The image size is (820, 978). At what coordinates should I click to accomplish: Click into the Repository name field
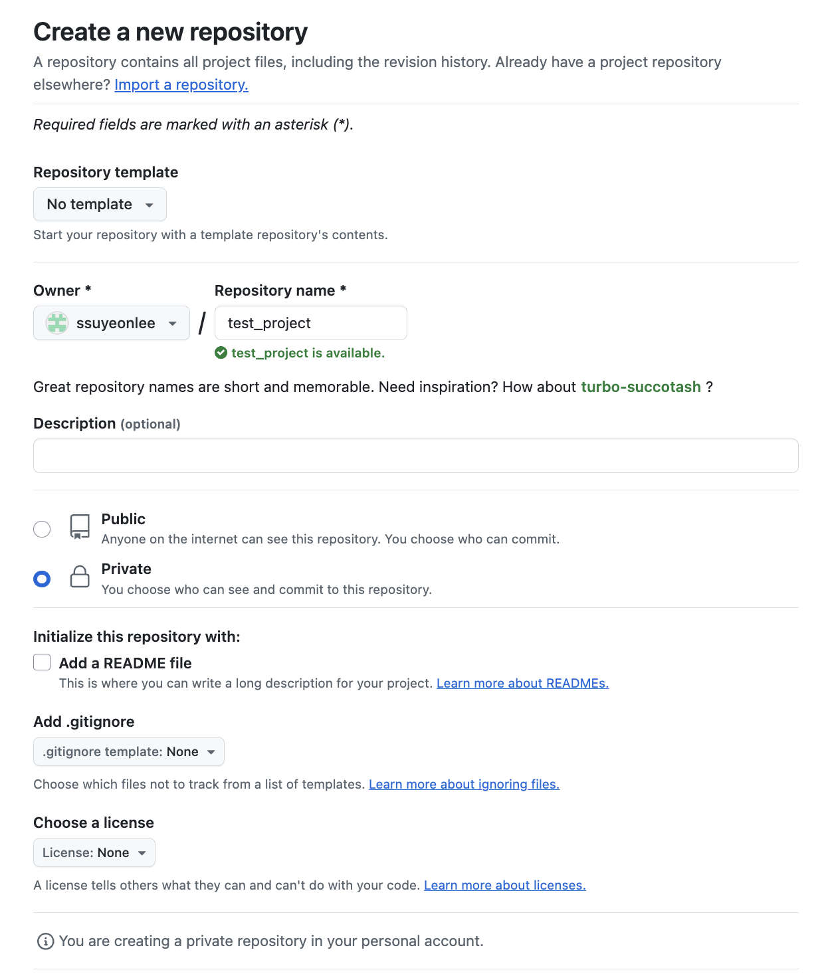310,324
